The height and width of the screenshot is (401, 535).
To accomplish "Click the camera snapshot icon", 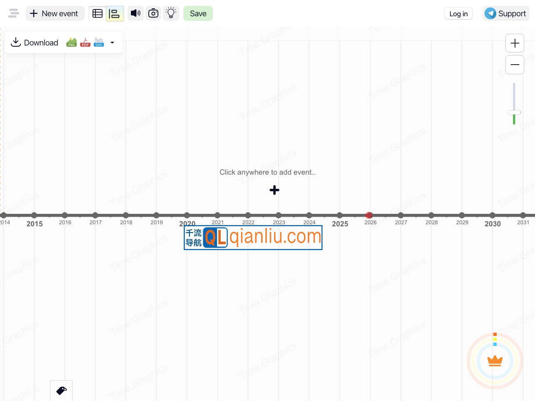I will point(153,13).
